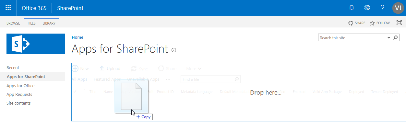Select the Unavailable Apps view
Viewport: 406px width, 133px height.
click(143, 79)
